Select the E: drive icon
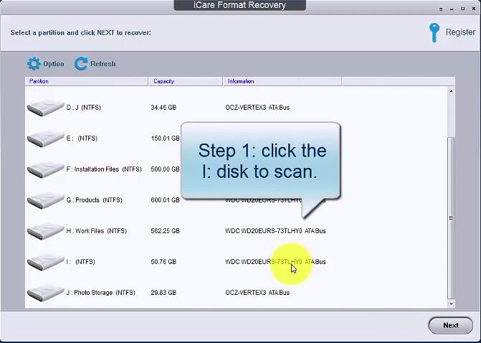 pyautogui.click(x=45, y=138)
